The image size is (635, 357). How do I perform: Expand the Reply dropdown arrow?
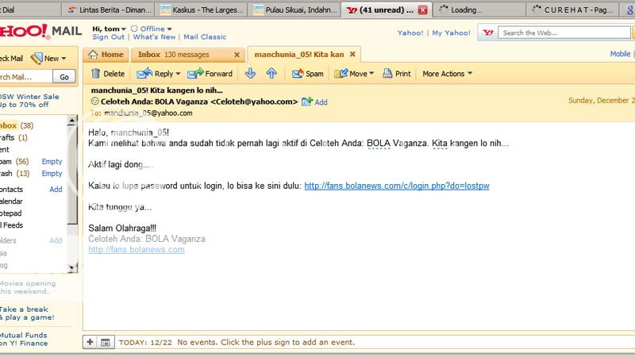(x=178, y=74)
